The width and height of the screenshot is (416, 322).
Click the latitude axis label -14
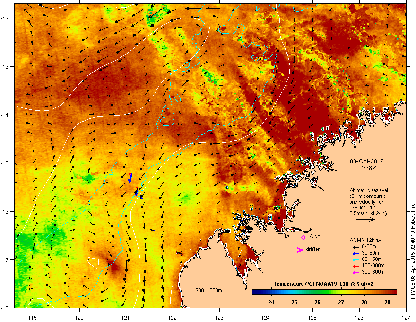[x=5, y=115]
